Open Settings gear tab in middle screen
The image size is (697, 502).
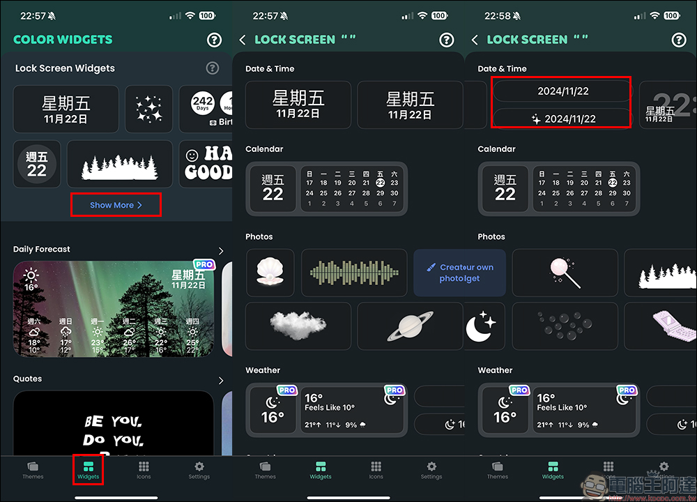431,471
